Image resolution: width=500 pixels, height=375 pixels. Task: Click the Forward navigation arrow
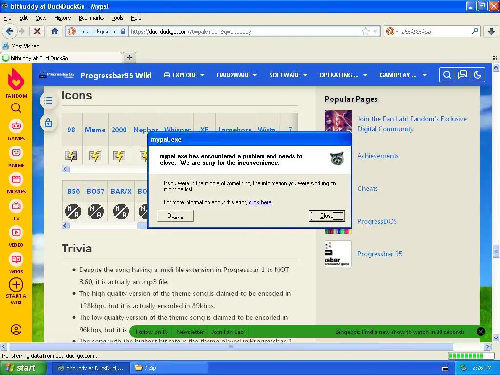click(x=21, y=31)
